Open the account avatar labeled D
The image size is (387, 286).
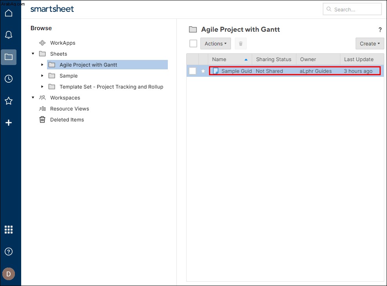tap(9, 274)
